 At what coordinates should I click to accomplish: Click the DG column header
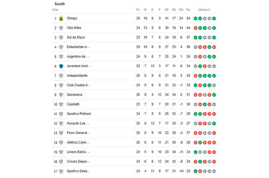click(181, 10)
